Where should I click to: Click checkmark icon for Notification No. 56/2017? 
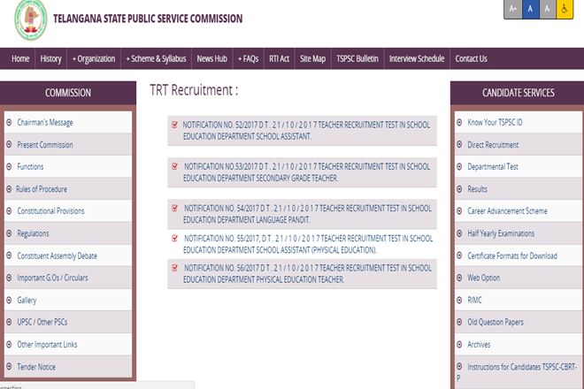click(174, 267)
